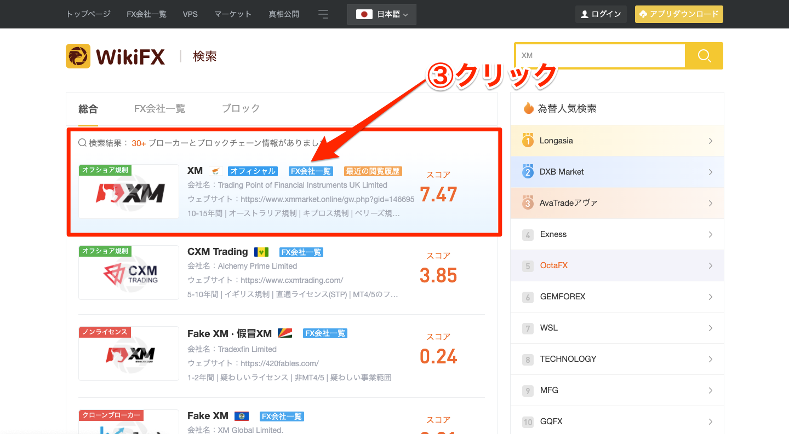Click the CXM Trading logo thumbnail

pyautogui.click(x=129, y=273)
